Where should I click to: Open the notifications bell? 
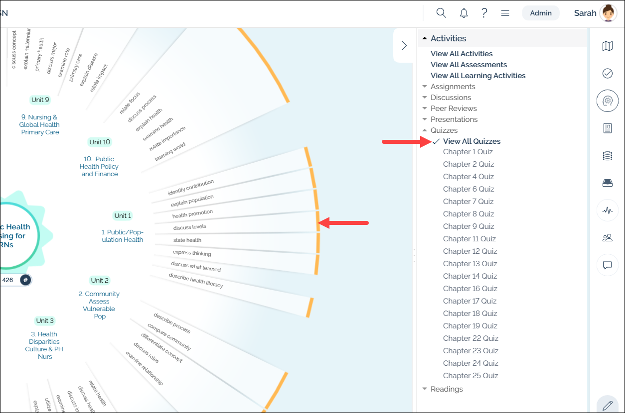point(464,13)
